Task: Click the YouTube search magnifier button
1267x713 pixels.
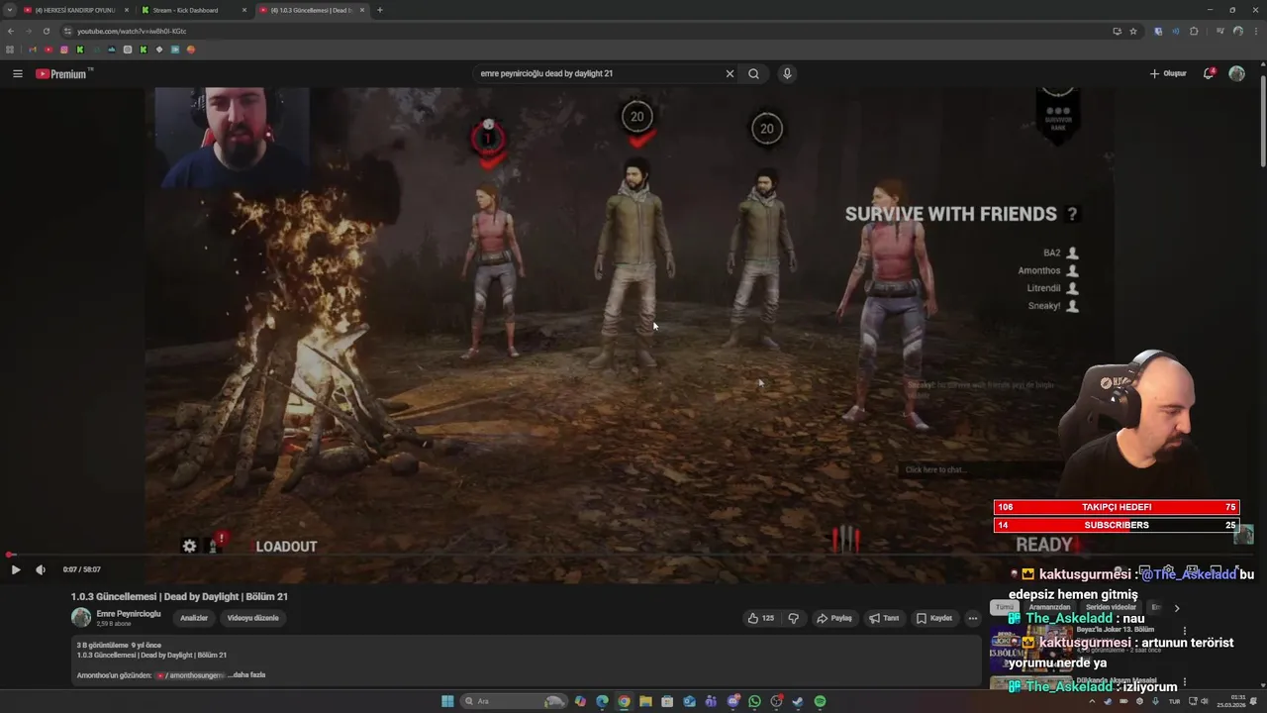Action: (754, 73)
